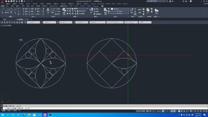The image size is (208, 117).
Task: Click the Trim tool in Modify panel
Action: [x=37, y=9]
